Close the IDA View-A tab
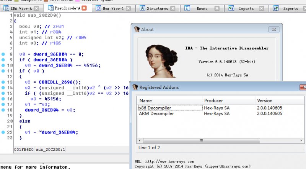This screenshot has height=169, width=306. click(x=36, y=8)
